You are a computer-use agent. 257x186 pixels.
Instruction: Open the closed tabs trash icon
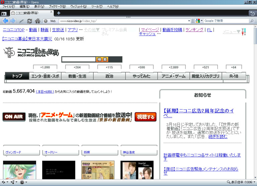[252, 13]
